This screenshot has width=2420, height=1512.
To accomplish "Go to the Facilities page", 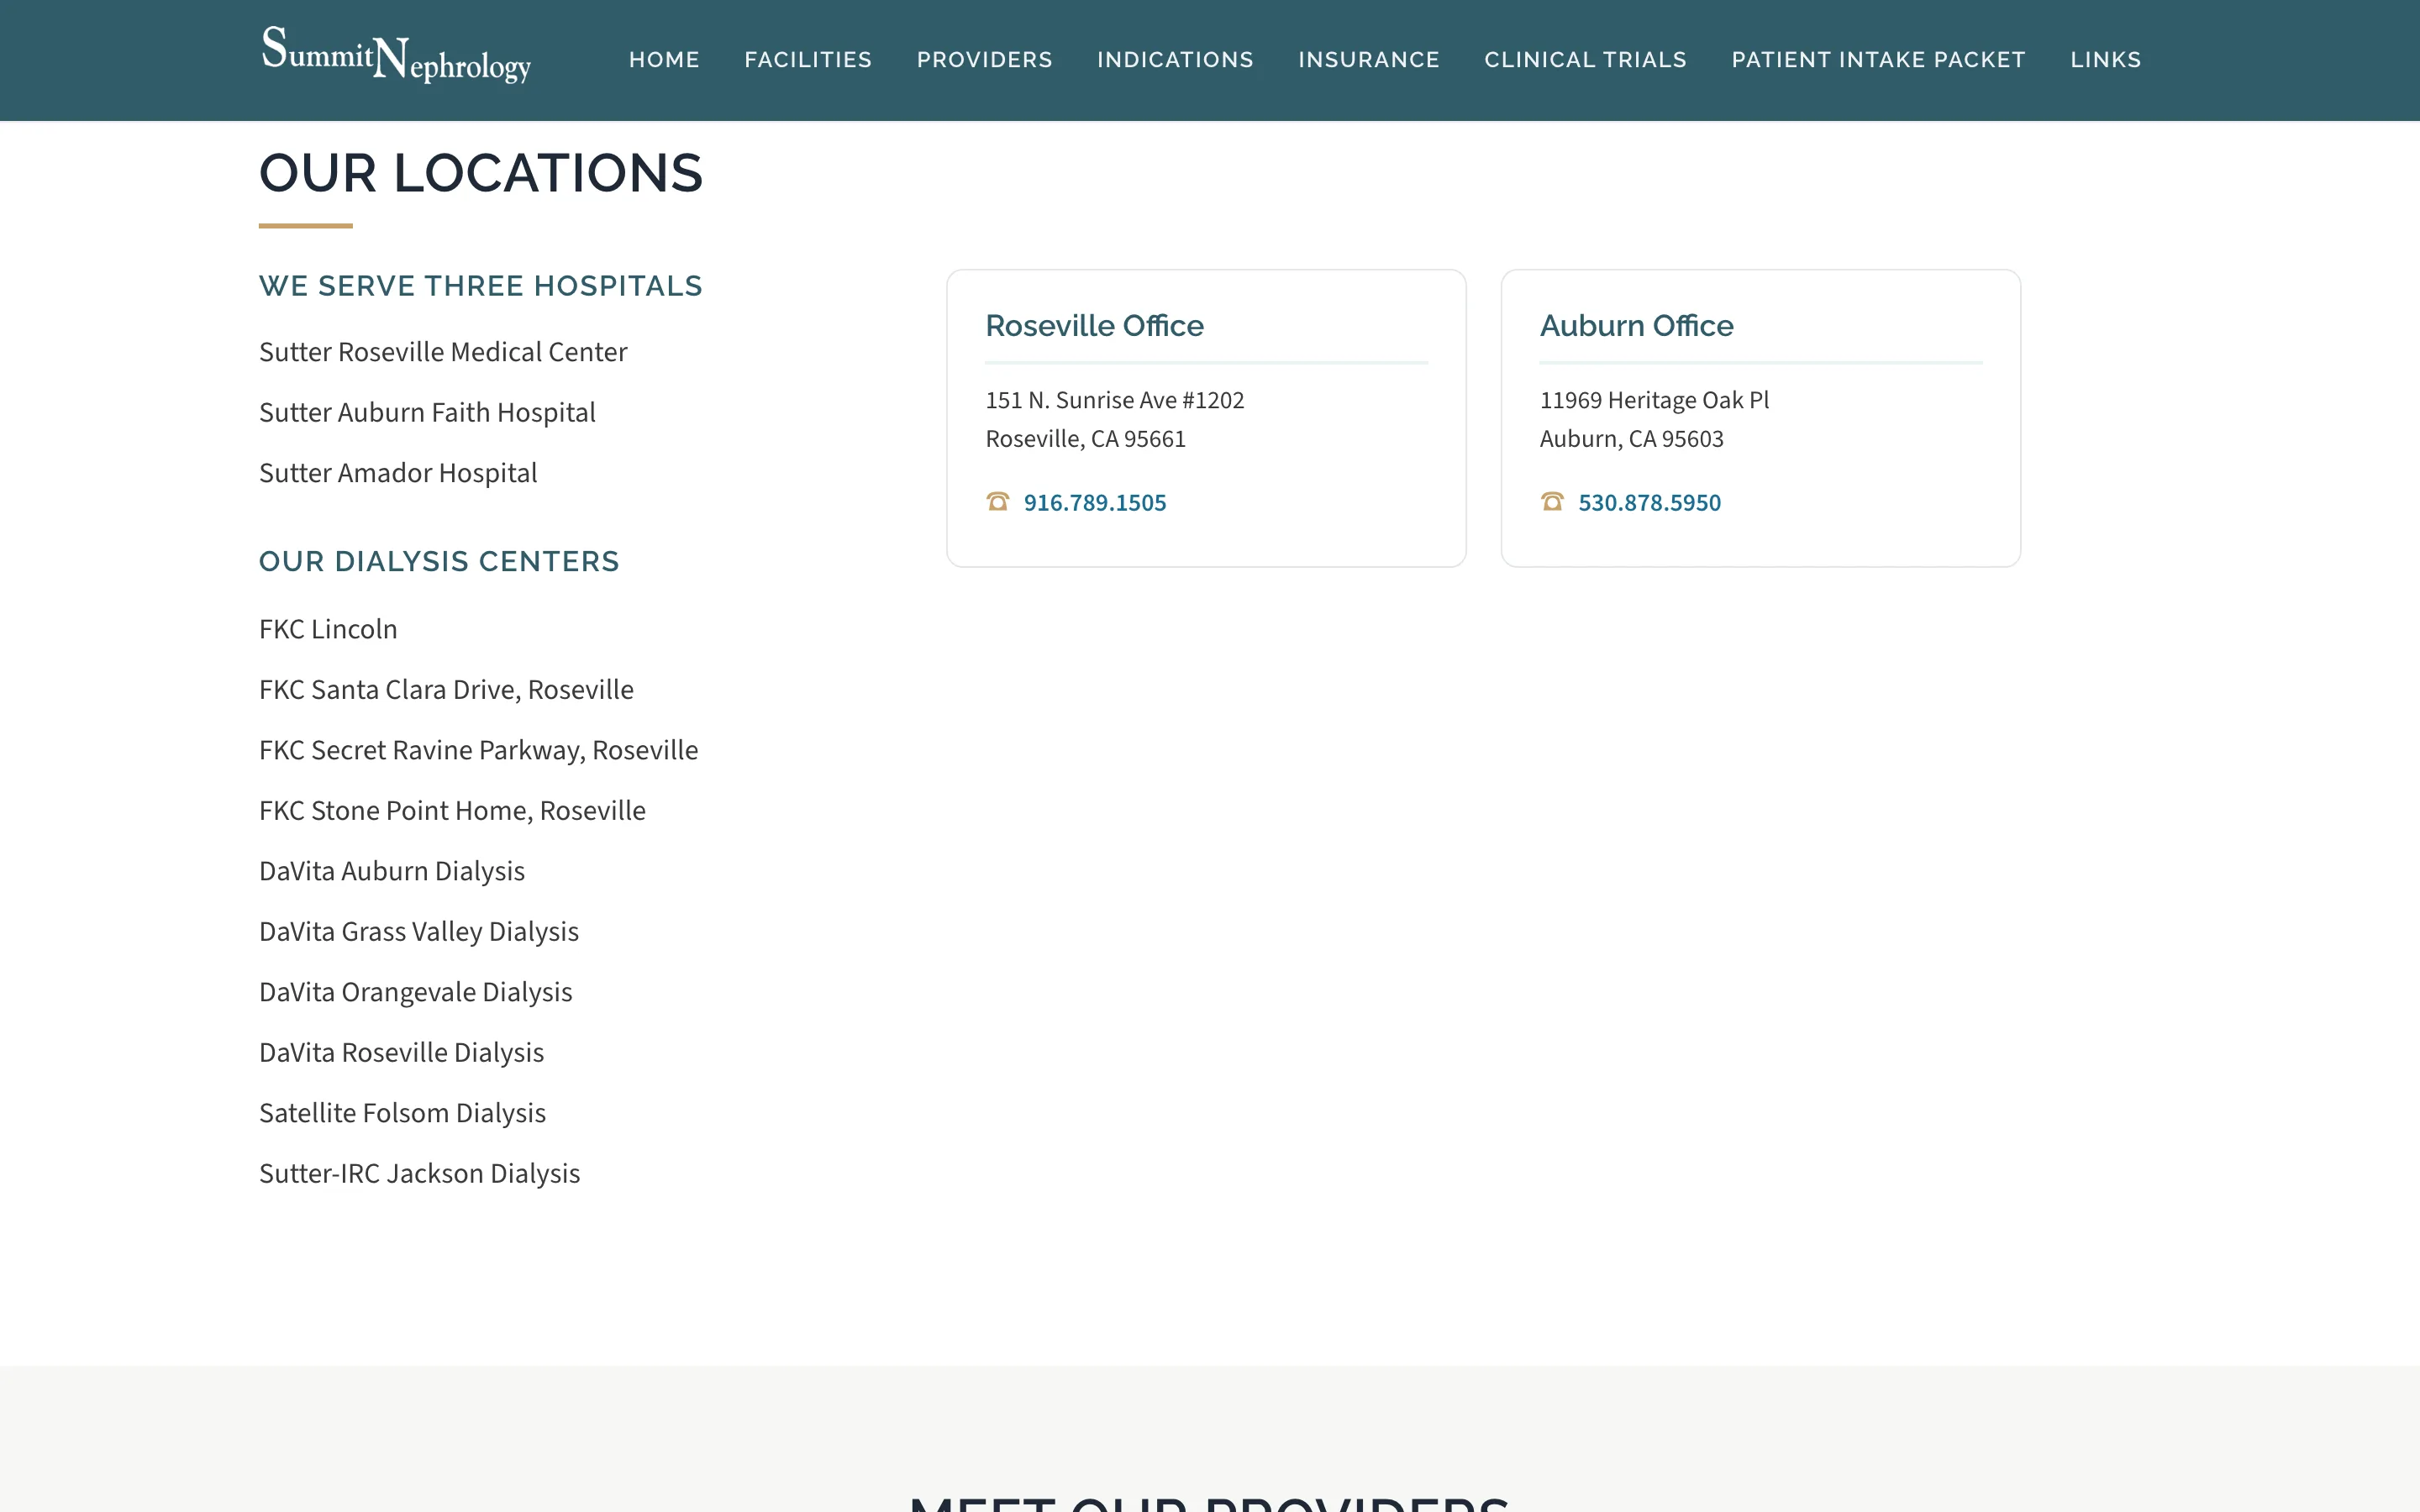I will [808, 60].
